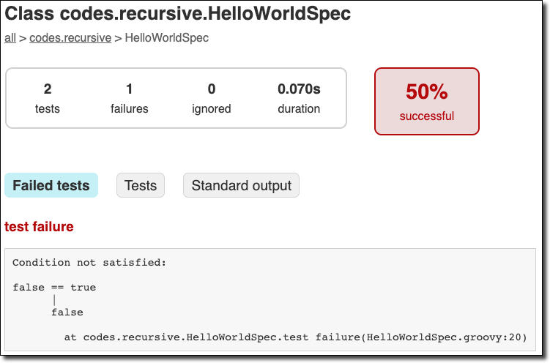Select the Tests tab
The height and width of the screenshot is (363, 550).
141,186
